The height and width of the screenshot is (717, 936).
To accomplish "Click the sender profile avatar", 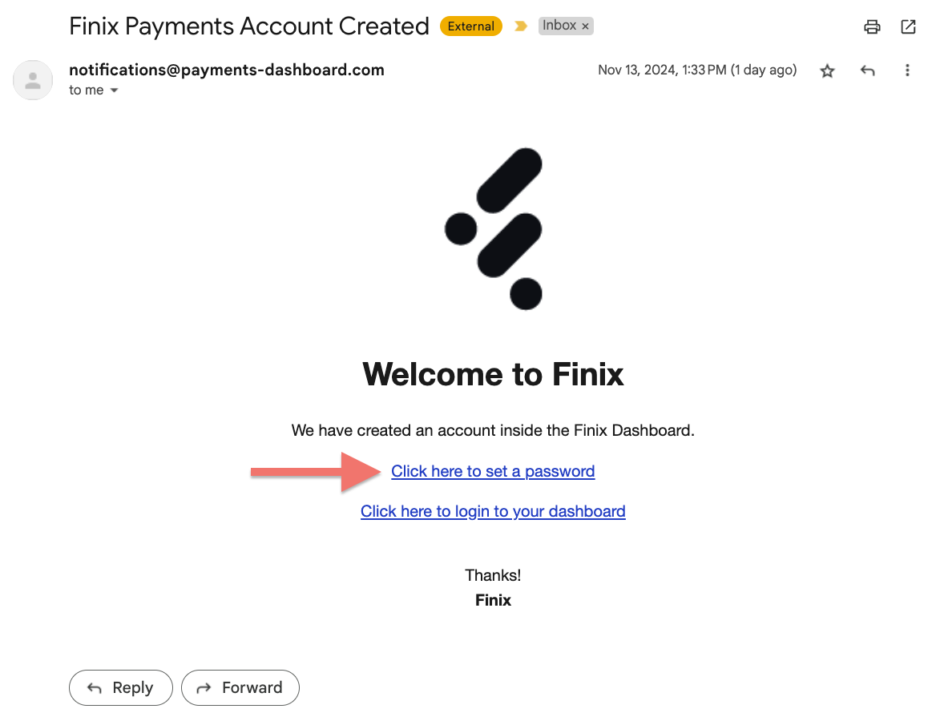I will click(x=33, y=80).
